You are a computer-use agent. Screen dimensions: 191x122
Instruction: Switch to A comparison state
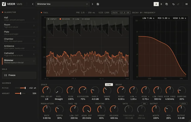point(156,4)
